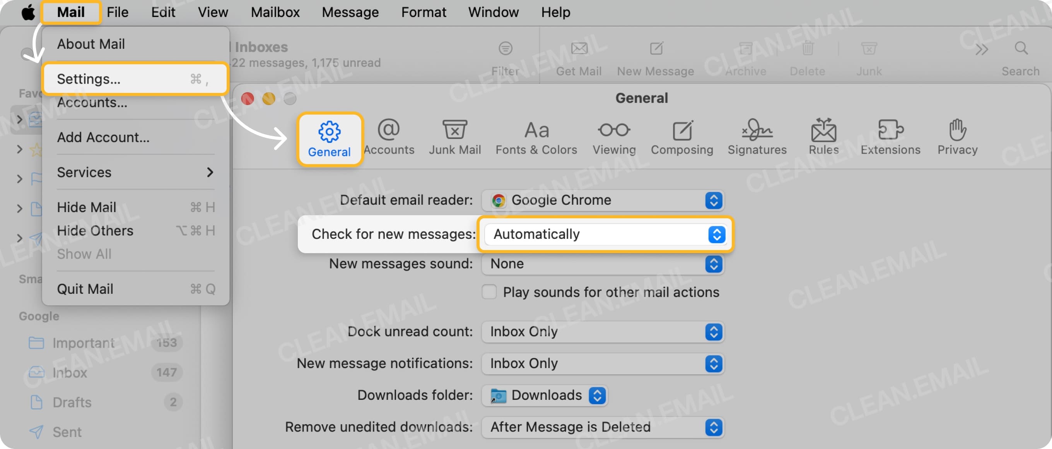
Task: Open the Viewing settings pane
Action: 614,137
